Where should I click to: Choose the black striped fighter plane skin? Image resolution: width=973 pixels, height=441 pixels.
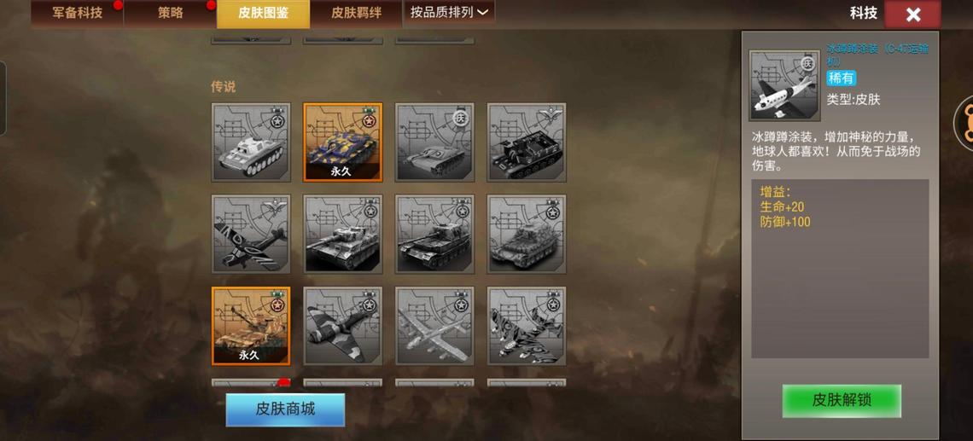pyautogui.click(x=251, y=234)
